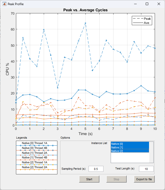Focus the Test Length input field
This screenshot has height=190, width=165.
(146, 169)
